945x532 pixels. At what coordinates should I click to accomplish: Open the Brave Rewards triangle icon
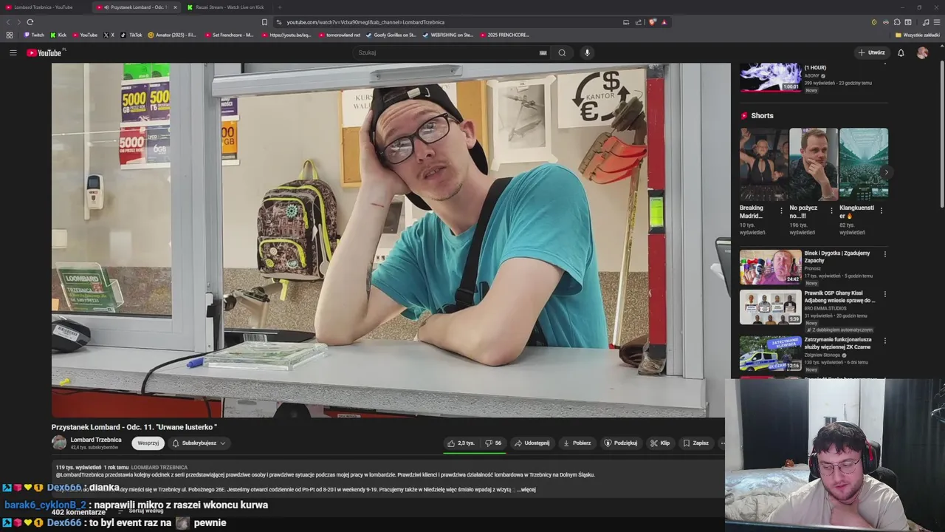coord(664,22)
